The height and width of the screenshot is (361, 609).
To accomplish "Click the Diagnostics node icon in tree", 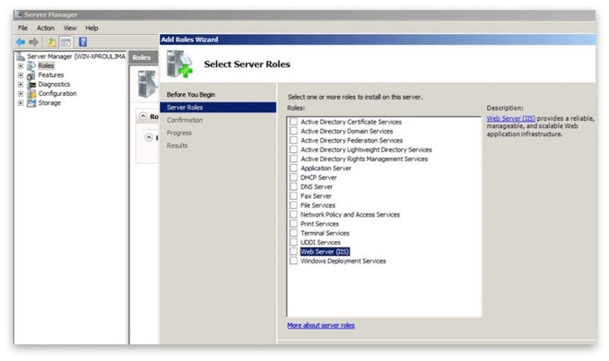I will click(31, 84).
